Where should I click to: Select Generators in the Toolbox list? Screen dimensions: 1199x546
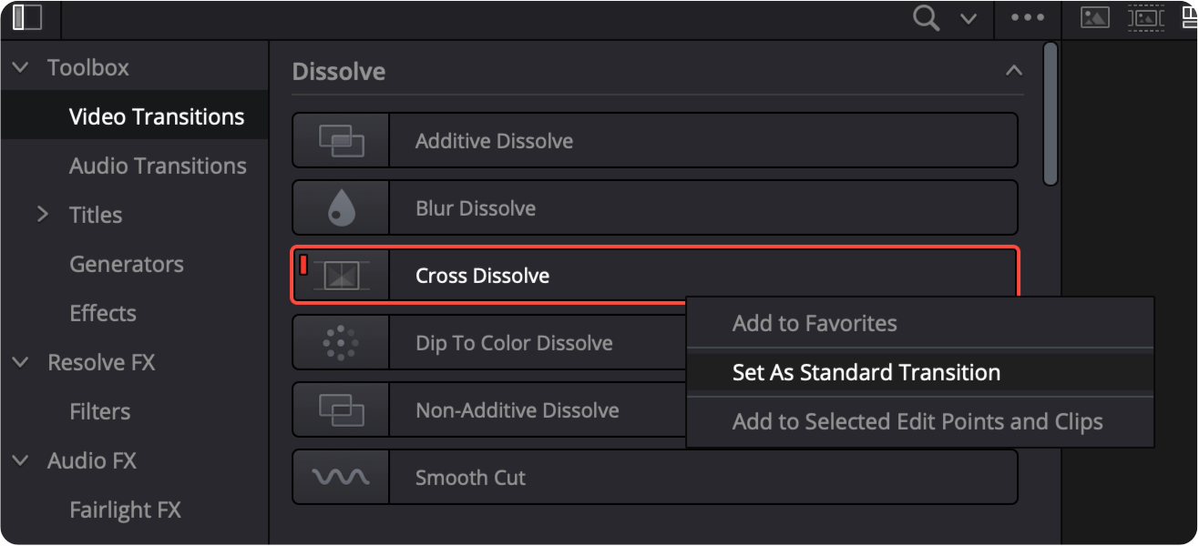click(x=127, y=264)
